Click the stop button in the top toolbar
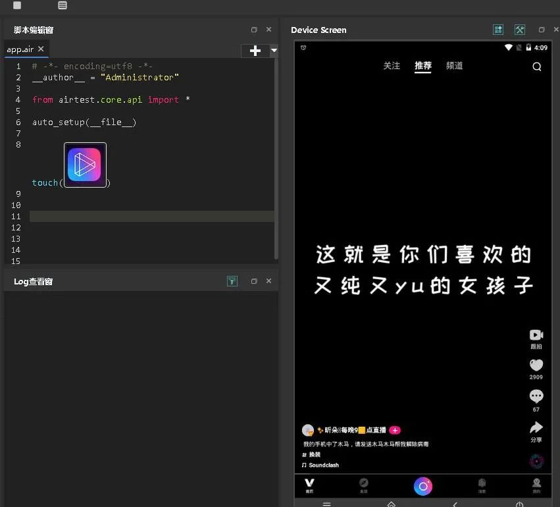This screenshot has width=560, height=507. [17, 5]
